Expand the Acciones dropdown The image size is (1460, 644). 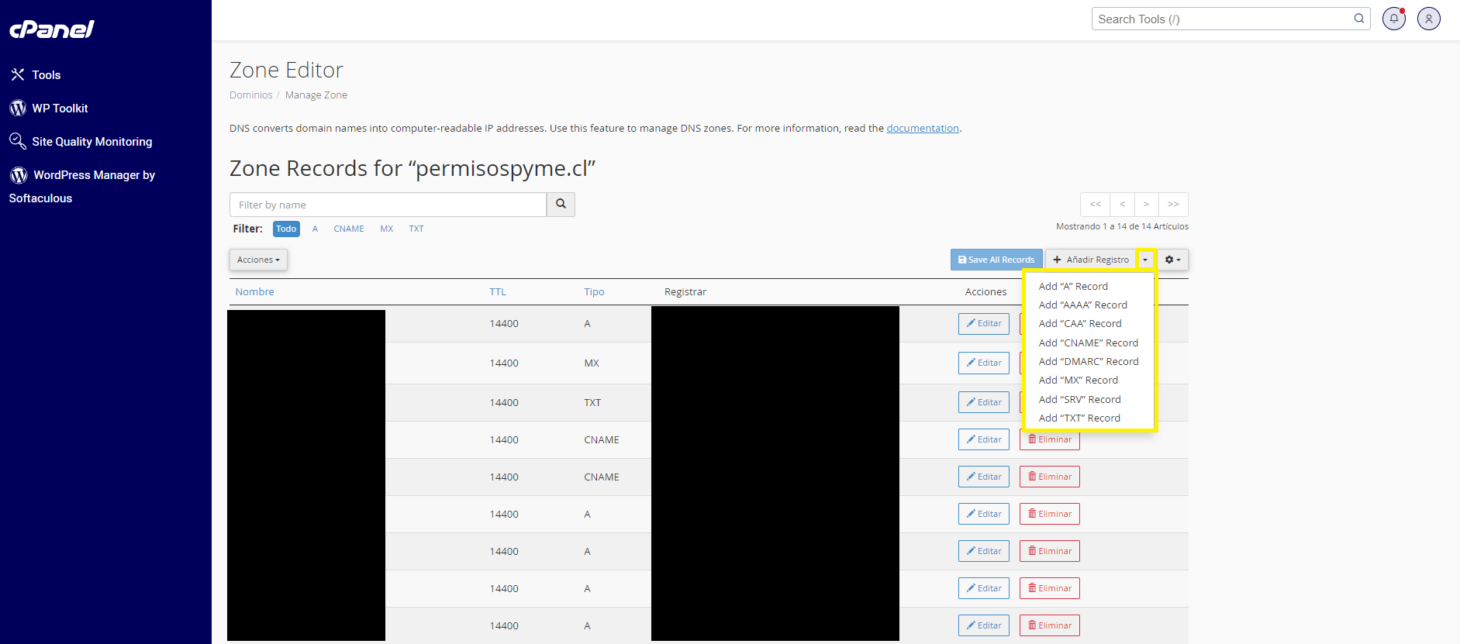(258, 260)
